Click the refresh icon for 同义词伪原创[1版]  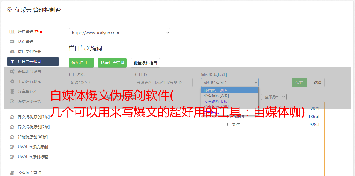tap(12, 117)
